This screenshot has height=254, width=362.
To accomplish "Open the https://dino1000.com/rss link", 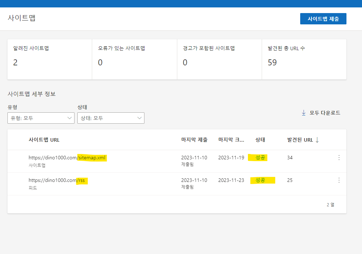I will [x=58, y=180].
